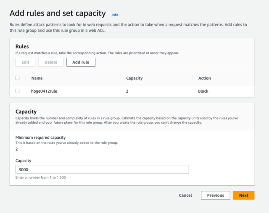Click the Capacity column header in table
The height and width of the screenshot is (213, 269).
(x=134, y=78)
